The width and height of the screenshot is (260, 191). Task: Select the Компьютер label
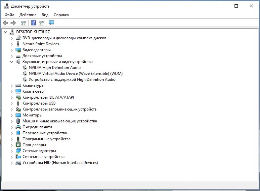(x=33, y=91)
